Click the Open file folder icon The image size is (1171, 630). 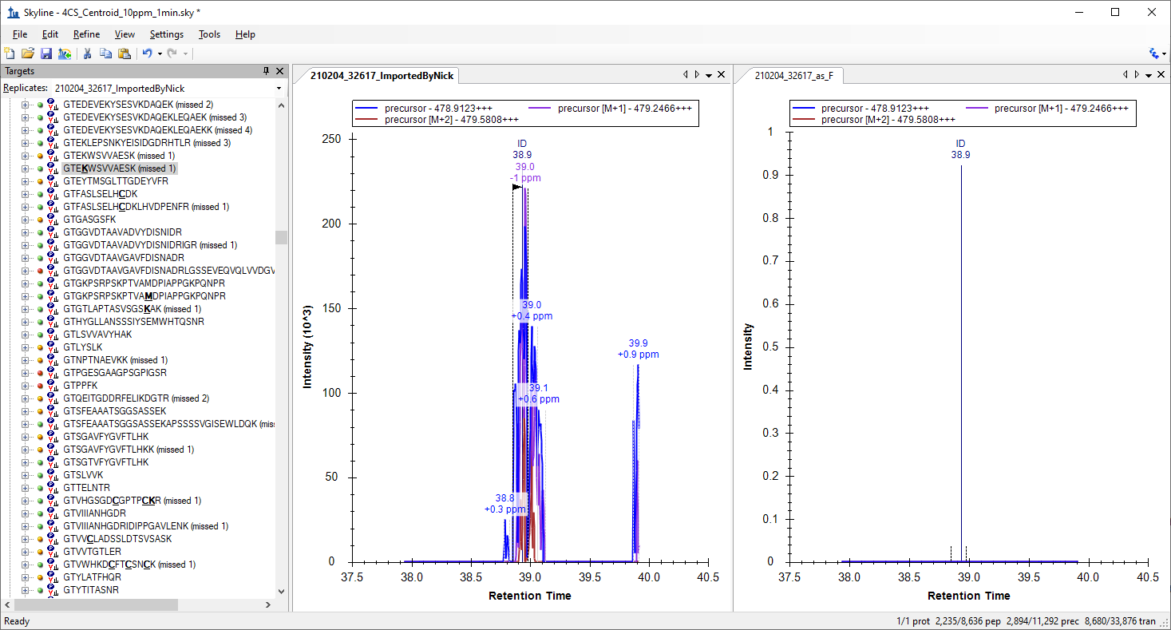[x=27, y=53]
